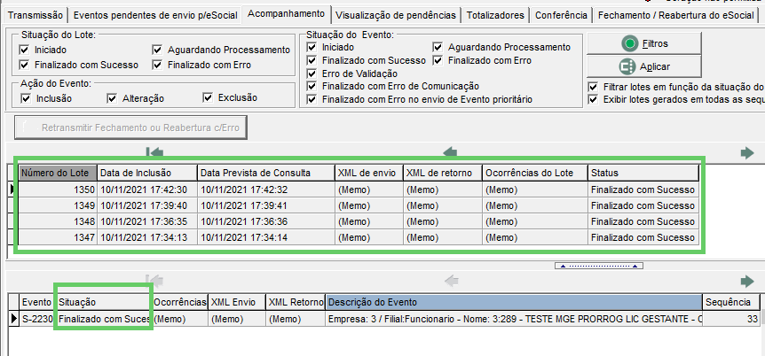Switch to the Totalizadores tab

(495, 15)
